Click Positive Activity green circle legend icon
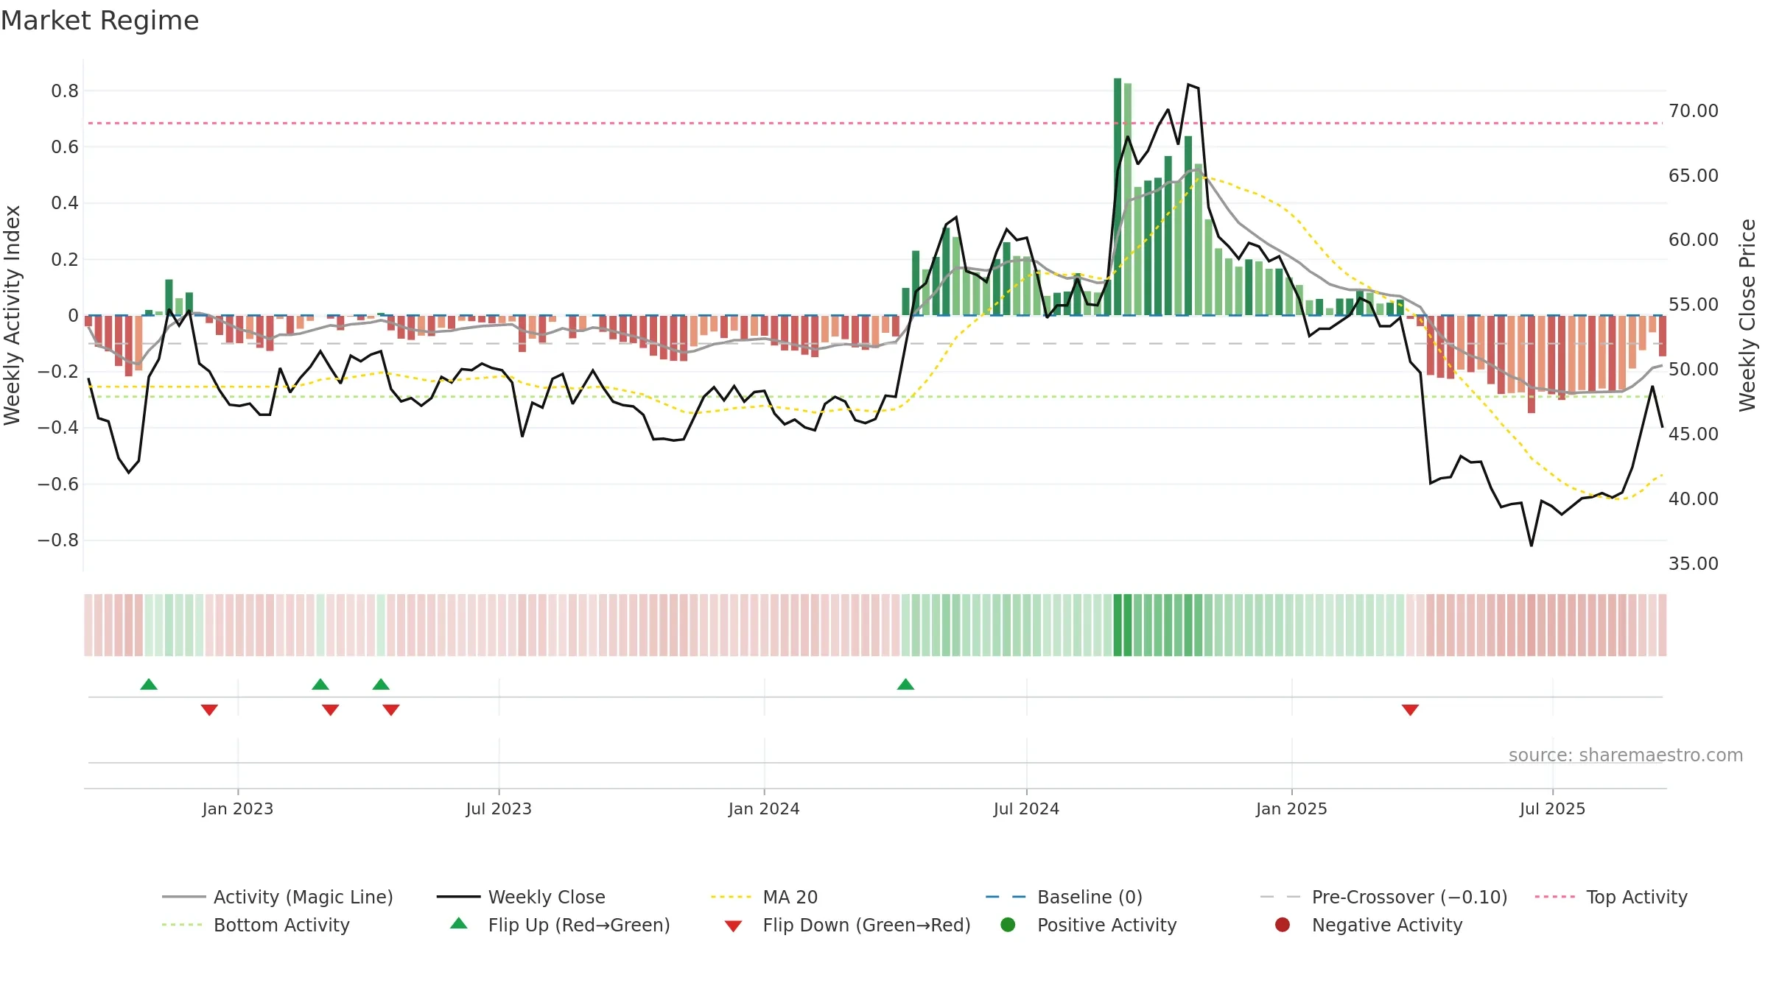This screenshot has height=994, width=1768. point(1008,924)
